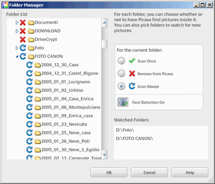This screenshot has height=184, width=215.
Task: Click the scan icon beside 2005_01_02_Urbino
Action: pos(30,90)
